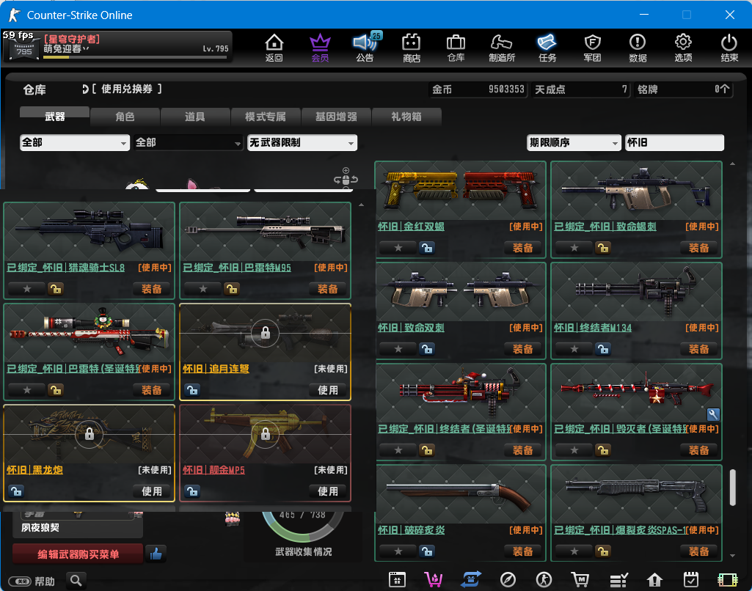This screenshot has height=591, width=752.
Task: Click the 怀旧|靓金MP5 weapon name link
Action: [x=214, y=470]
